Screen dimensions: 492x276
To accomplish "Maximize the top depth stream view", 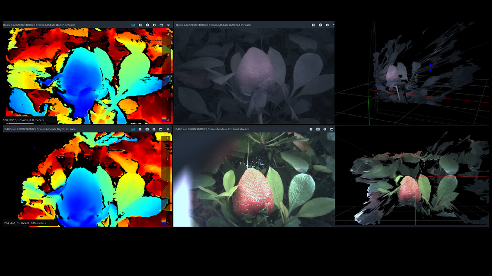I will coord(161,25).
